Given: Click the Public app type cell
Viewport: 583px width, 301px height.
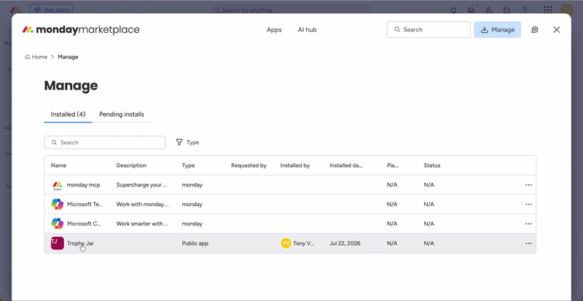Looking at the screenshot, I should point(195,243).
